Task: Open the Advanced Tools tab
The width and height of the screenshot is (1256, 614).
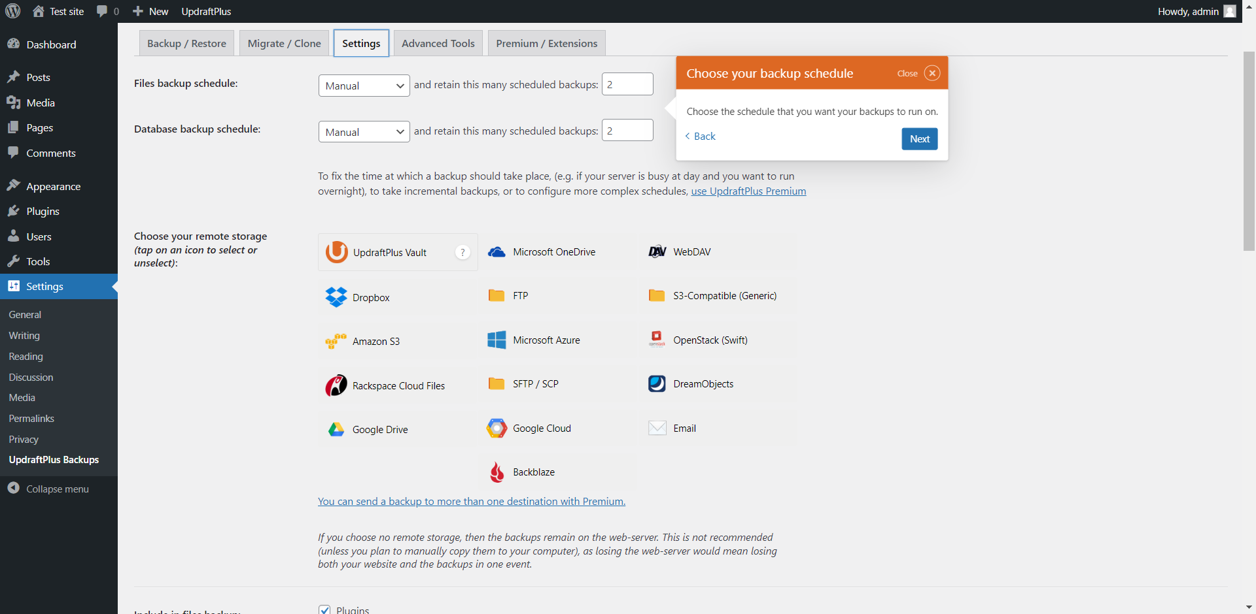Action: [x=438, y=43]
